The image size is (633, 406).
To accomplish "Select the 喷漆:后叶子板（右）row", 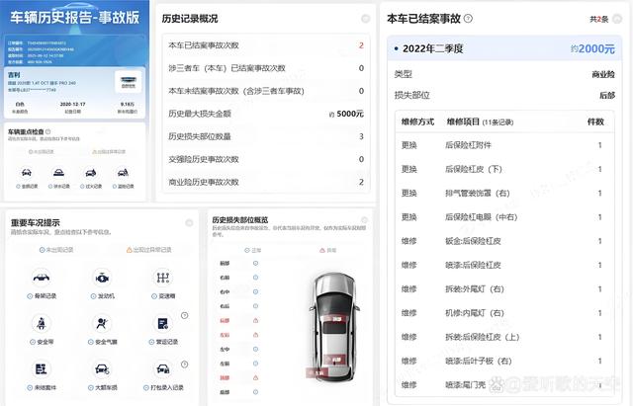I will coord(504,361).
